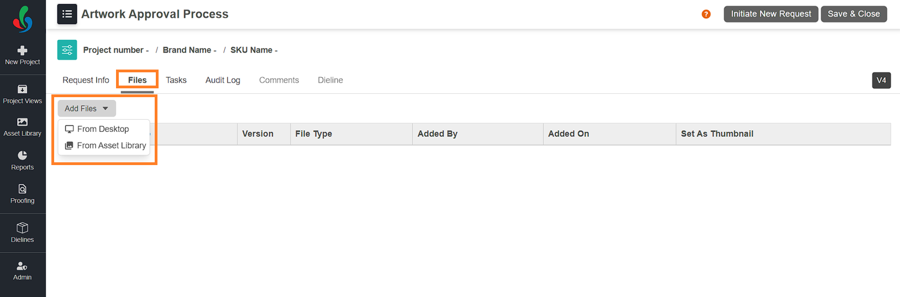Click the Initiate New Request button

(771, 14)
